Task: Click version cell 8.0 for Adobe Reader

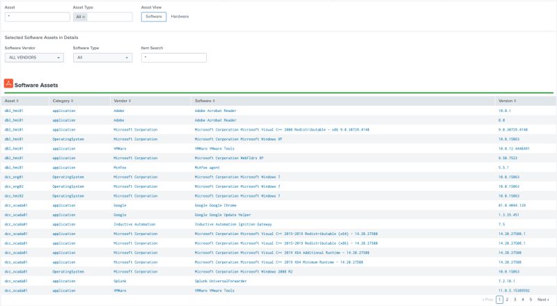Action: pos(501,120)
